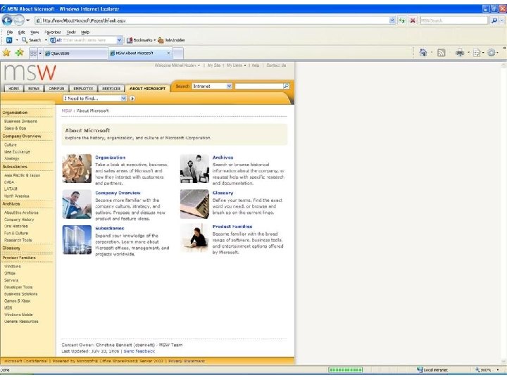Click the toolbar Search magnifier button

point(32,40)
